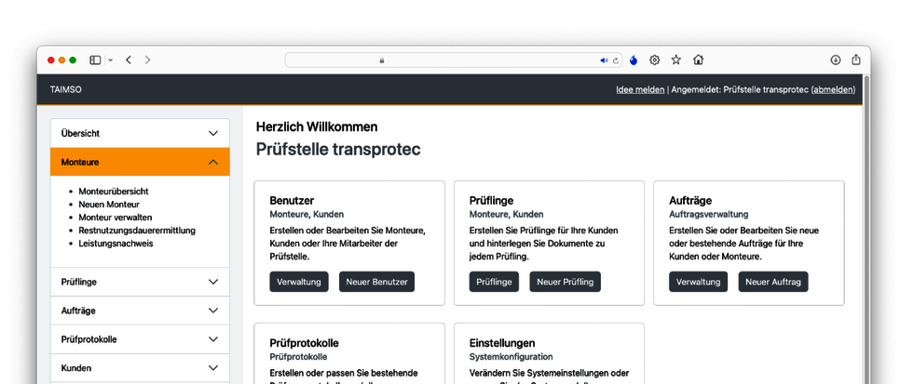Screen dimensions: 900x384
Task: Expand the Aufträge sidebar section
Action: pos(140,311)
